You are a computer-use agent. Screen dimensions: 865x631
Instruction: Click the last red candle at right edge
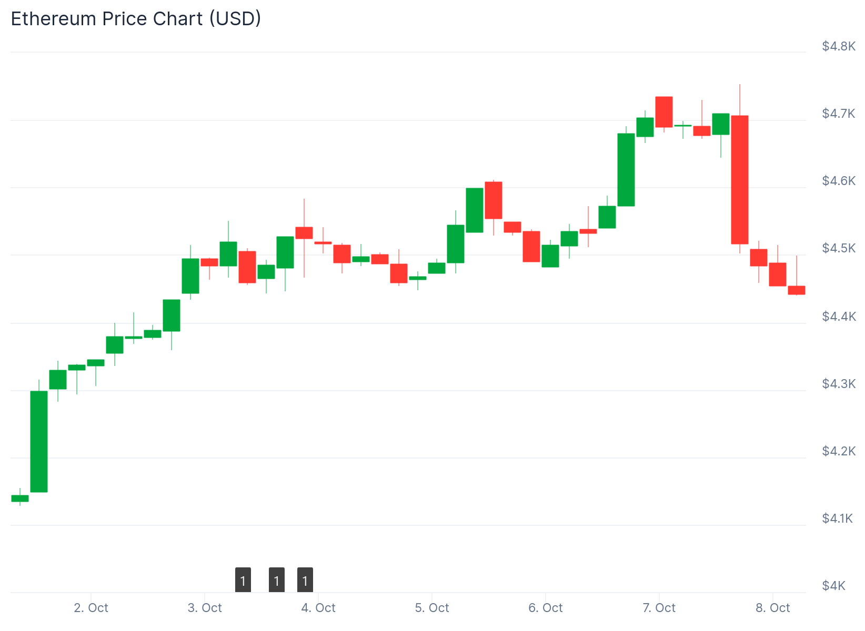click(x=796, y=290)
